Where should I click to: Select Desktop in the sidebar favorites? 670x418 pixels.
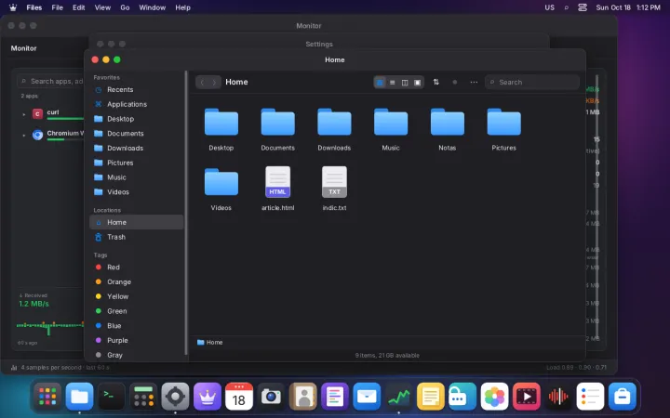pos(136,119)
